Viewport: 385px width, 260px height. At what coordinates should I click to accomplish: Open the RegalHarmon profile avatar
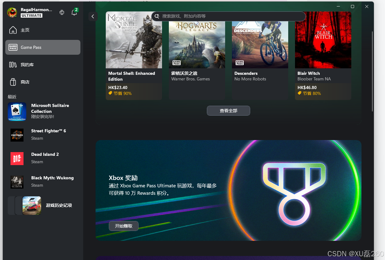pos(12,12)
